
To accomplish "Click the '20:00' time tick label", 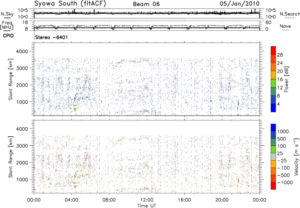I will 222,200.
